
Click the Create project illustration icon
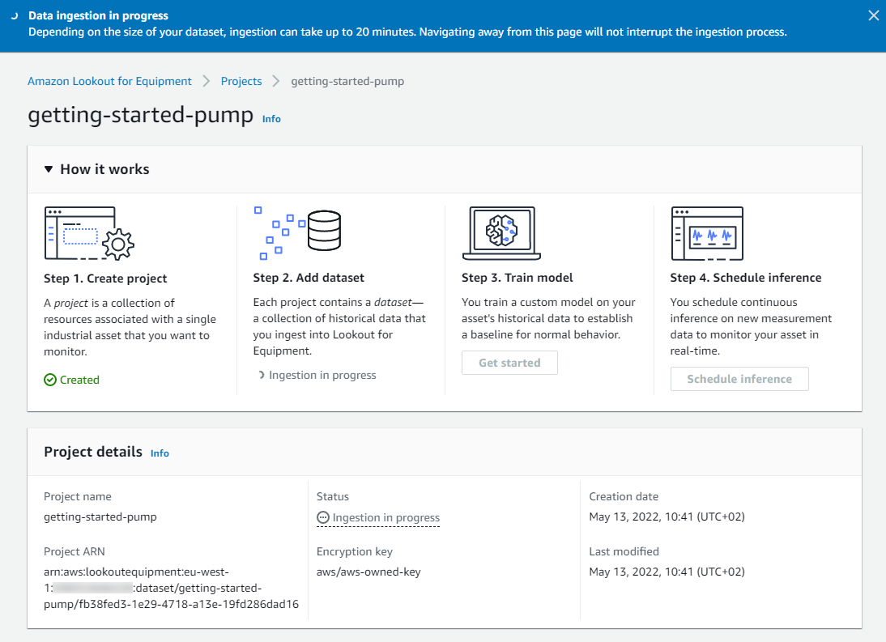point(89,233)
